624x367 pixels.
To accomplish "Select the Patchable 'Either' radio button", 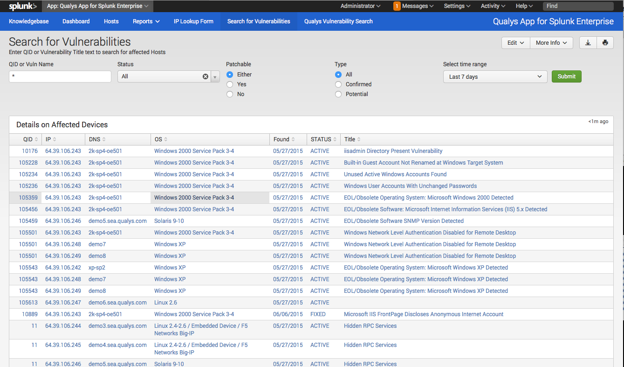I will 230,75.
